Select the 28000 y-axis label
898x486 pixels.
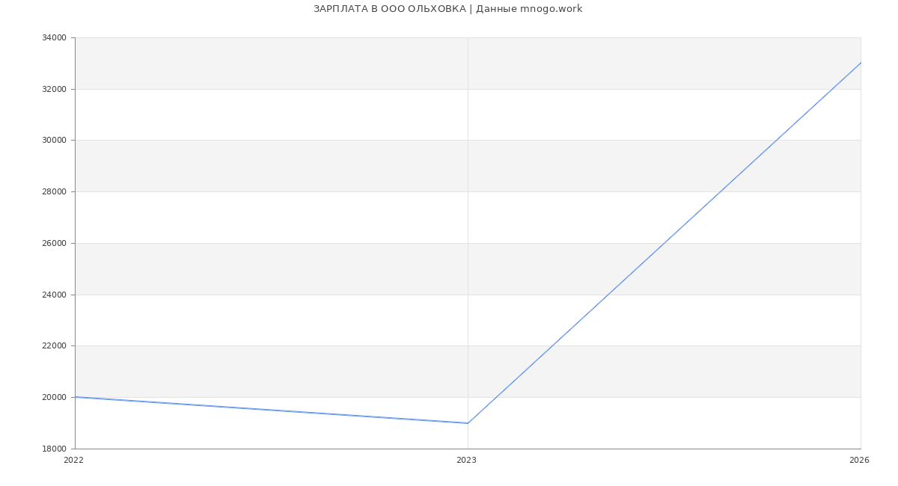(x=54, y=192)
